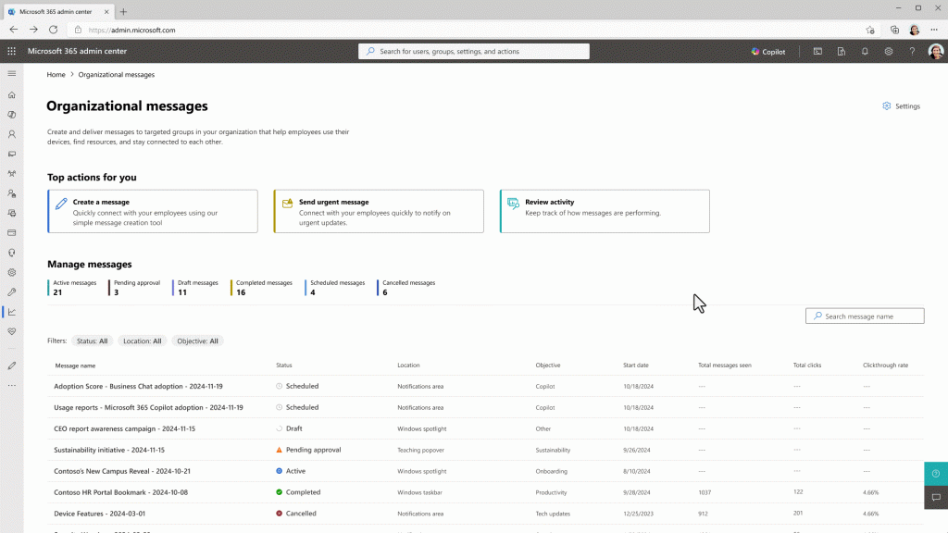The height and width of the screenshot is (533, 948).
Task: Sort by Message name column header
Action: (75, 366)
